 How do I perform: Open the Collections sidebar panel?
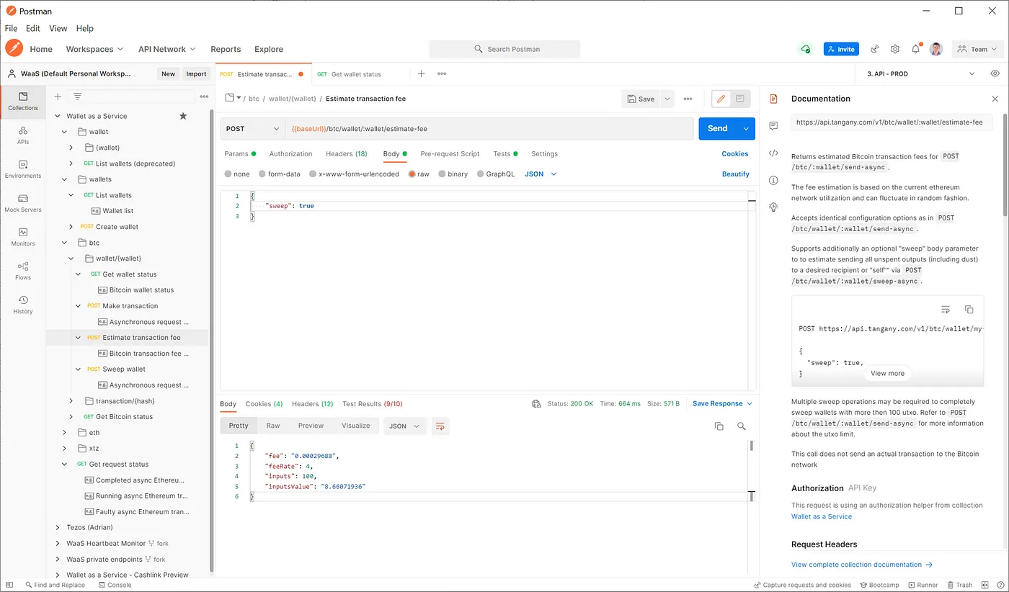coord(23,101)
